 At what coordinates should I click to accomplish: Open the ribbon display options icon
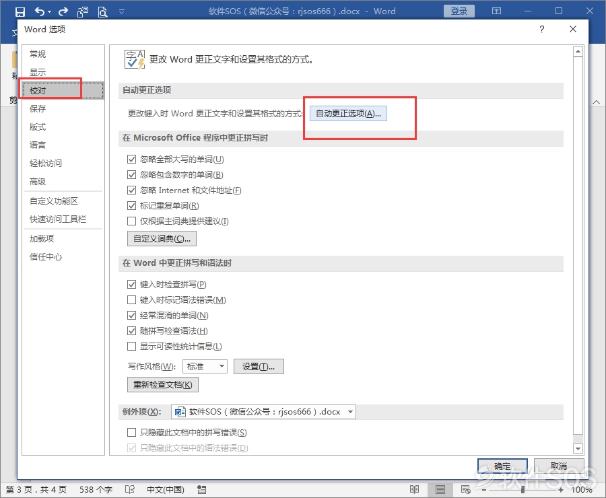tap(497, 11)
